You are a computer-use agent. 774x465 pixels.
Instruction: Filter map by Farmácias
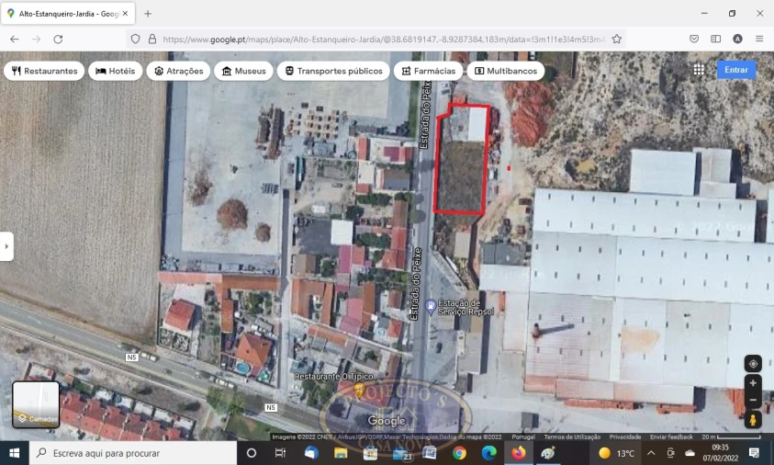coord(428,71)
